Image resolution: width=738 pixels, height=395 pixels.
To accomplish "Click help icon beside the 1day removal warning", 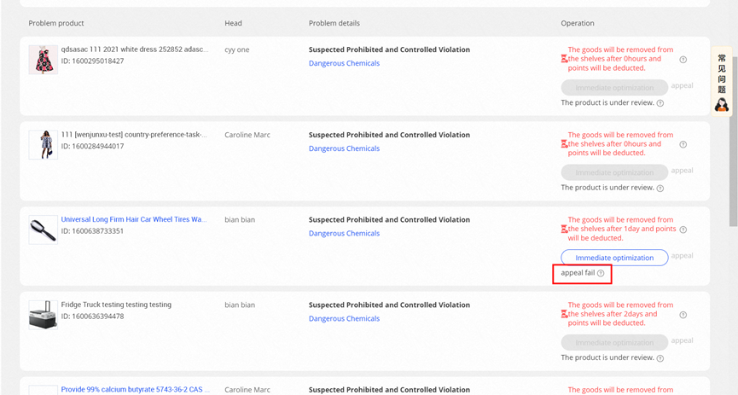I will pos(683,229).
